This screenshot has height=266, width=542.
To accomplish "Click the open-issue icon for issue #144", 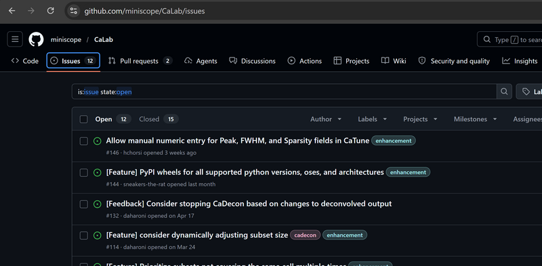I will (98, 173).
